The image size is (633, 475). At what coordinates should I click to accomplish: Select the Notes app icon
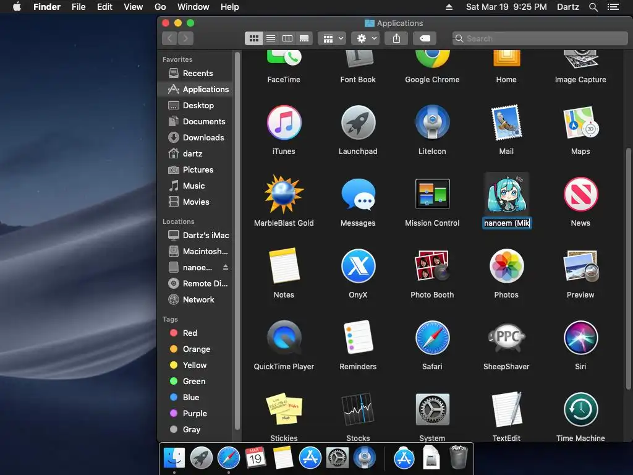[284, 266]
